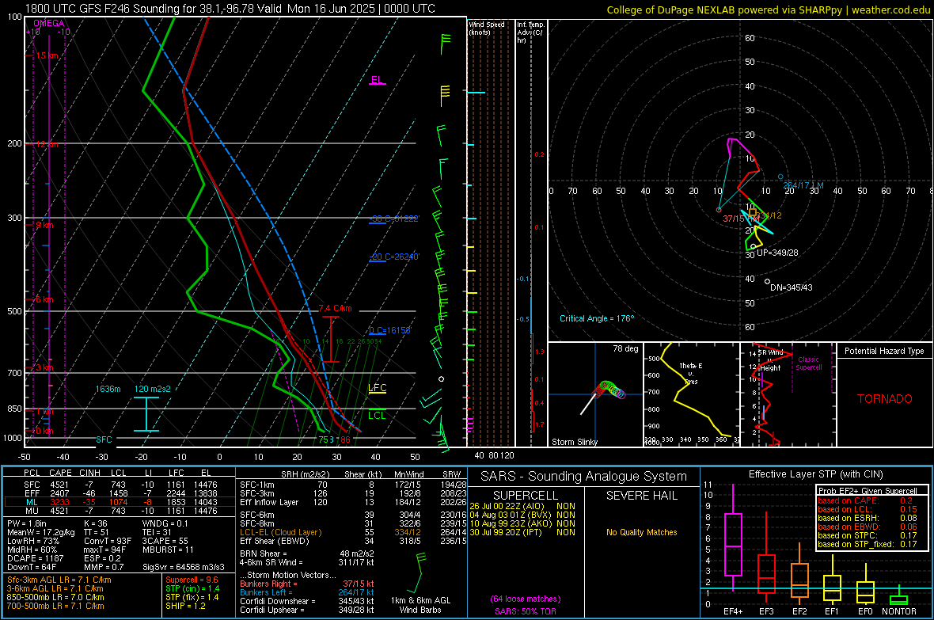
Task: Click the No Quality Matches text
Action: click(x=641, y=532)
